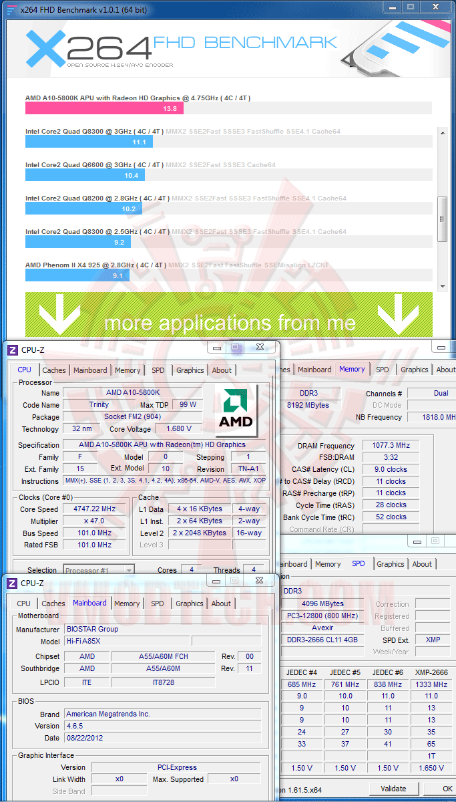The image size is (456, 802).
Task: Open Memory tab in CPU-Z Processor window
Action: pyautogui.click(x=128, y=370)
